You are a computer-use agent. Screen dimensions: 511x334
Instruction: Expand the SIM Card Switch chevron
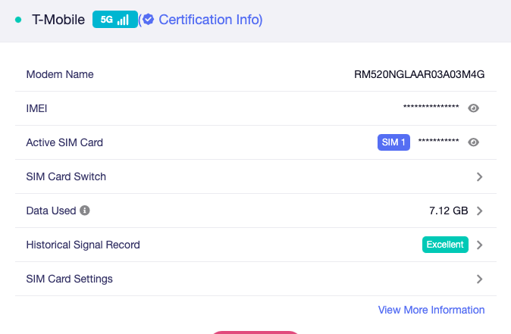tap(479, 176)
